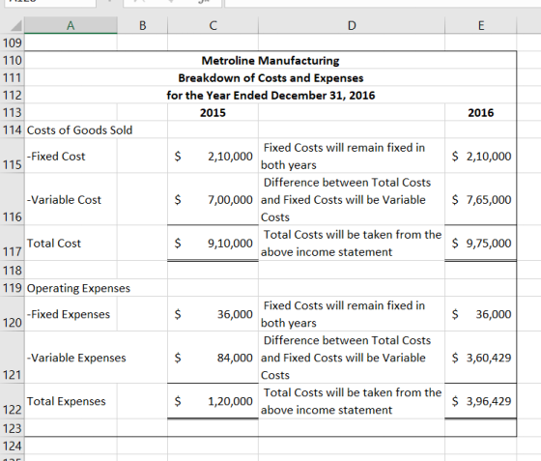This screenshot has width=541, height=461.
Task: Select the '-Fixed Cost' label cell
Action: (71, 156)
